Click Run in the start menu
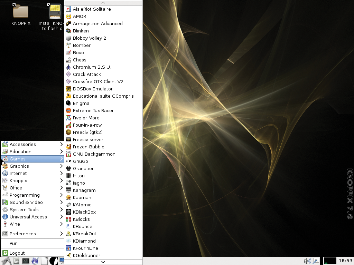354x265 pixels. click(32, 243)
